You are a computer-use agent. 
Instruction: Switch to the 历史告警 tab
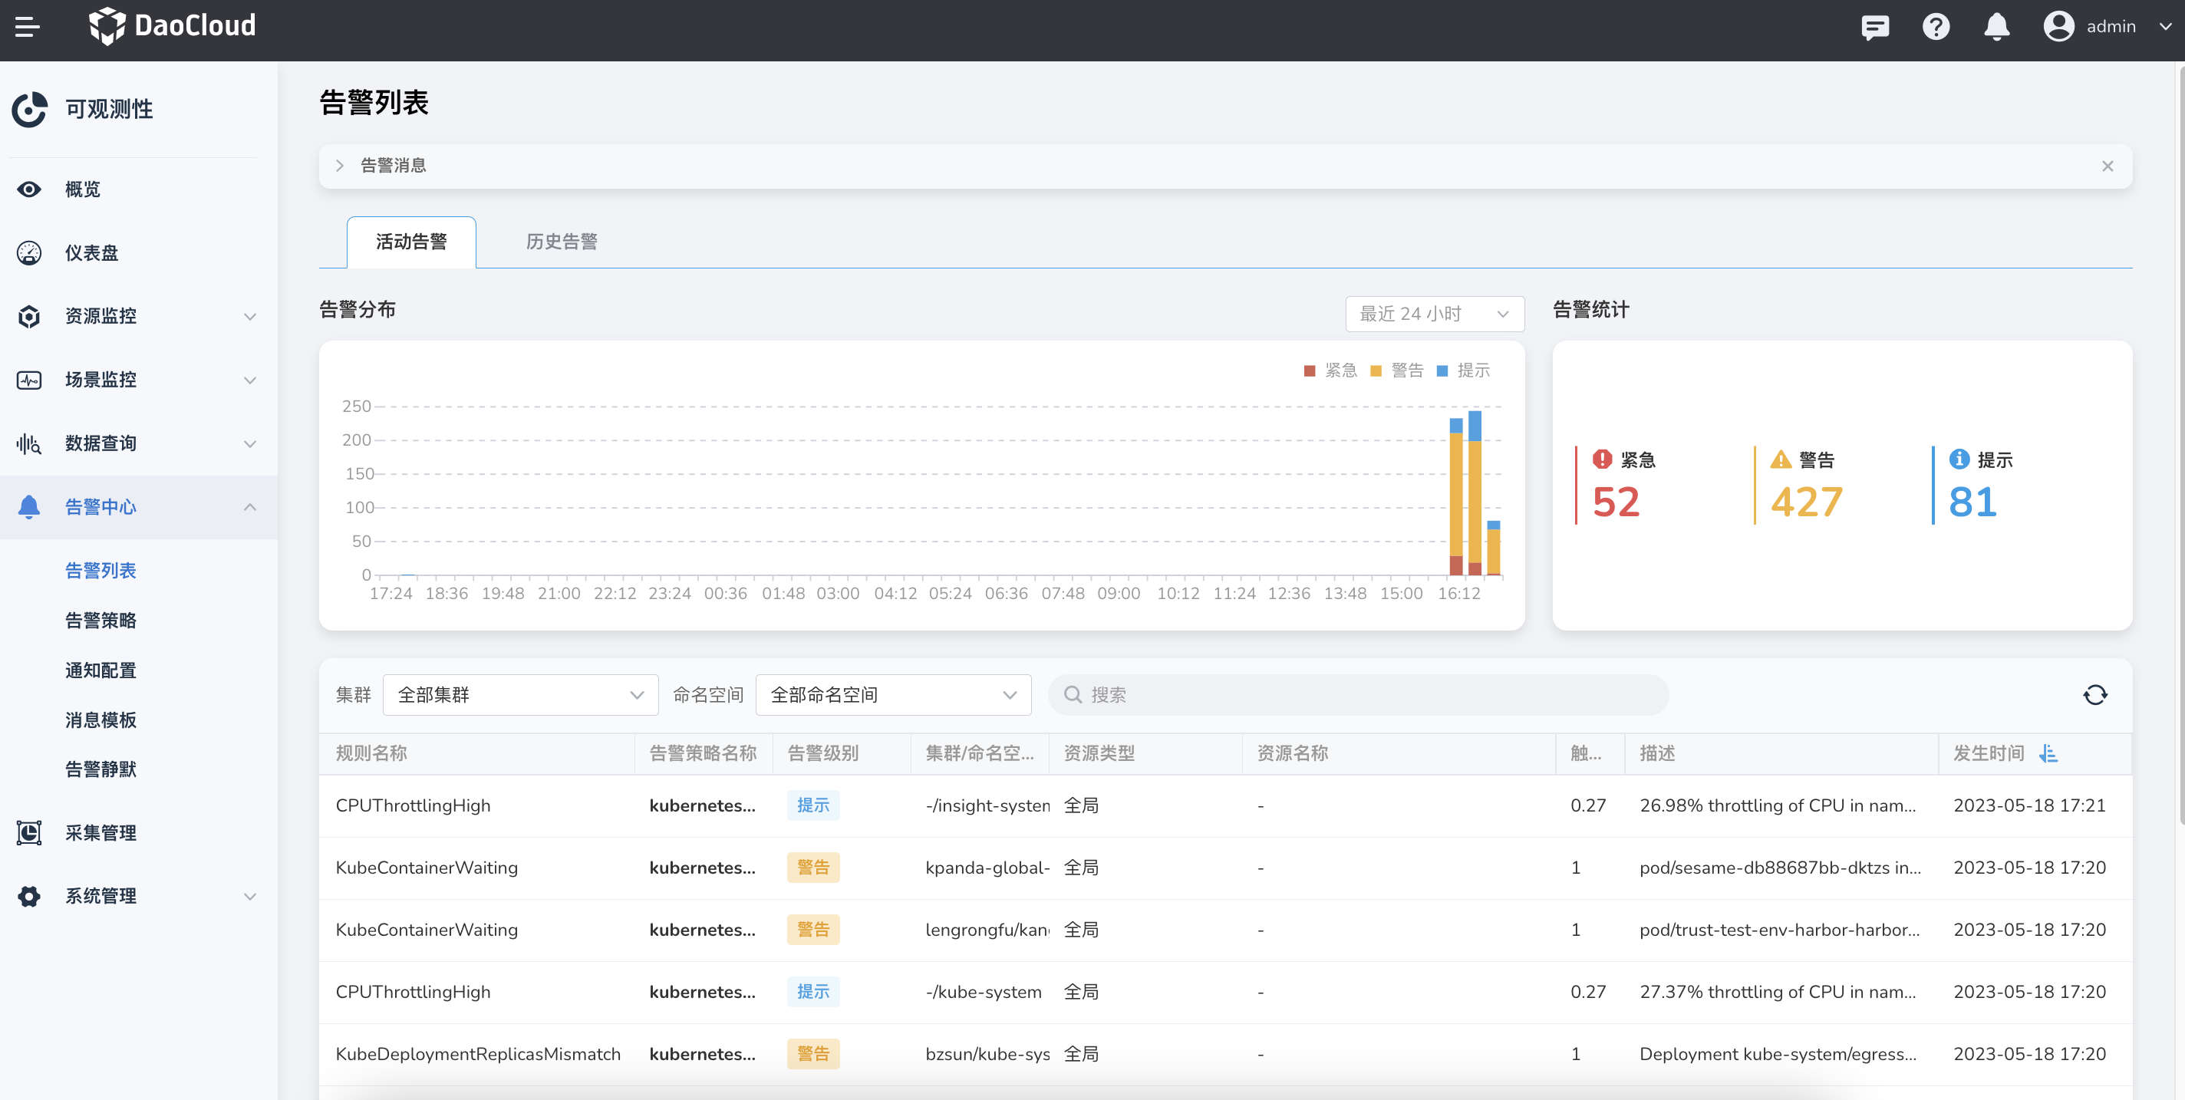562,242
